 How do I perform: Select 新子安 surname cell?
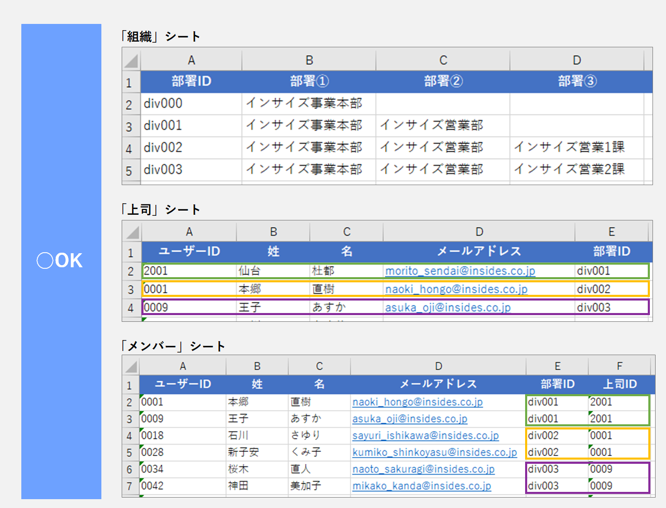coord(257,452)
